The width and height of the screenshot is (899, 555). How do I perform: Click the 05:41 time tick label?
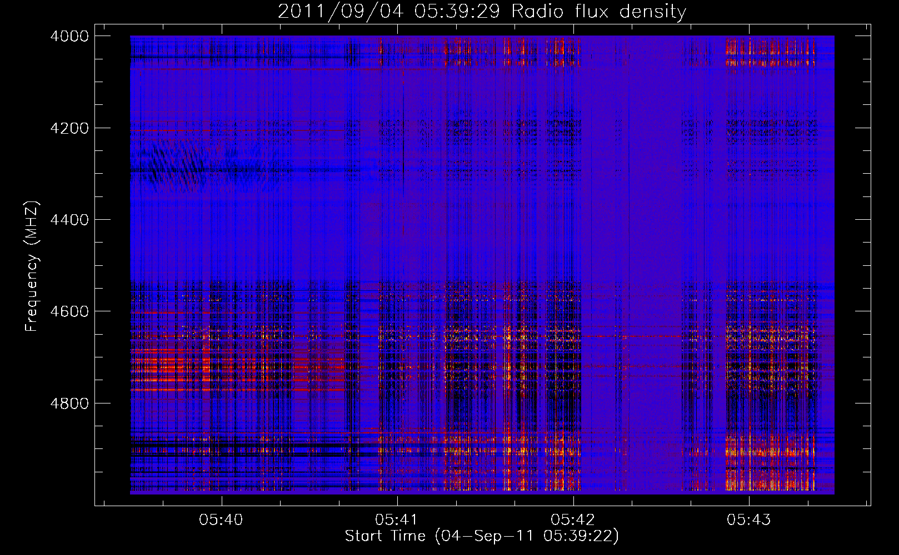pyautogui.click(x=397, y=519)
